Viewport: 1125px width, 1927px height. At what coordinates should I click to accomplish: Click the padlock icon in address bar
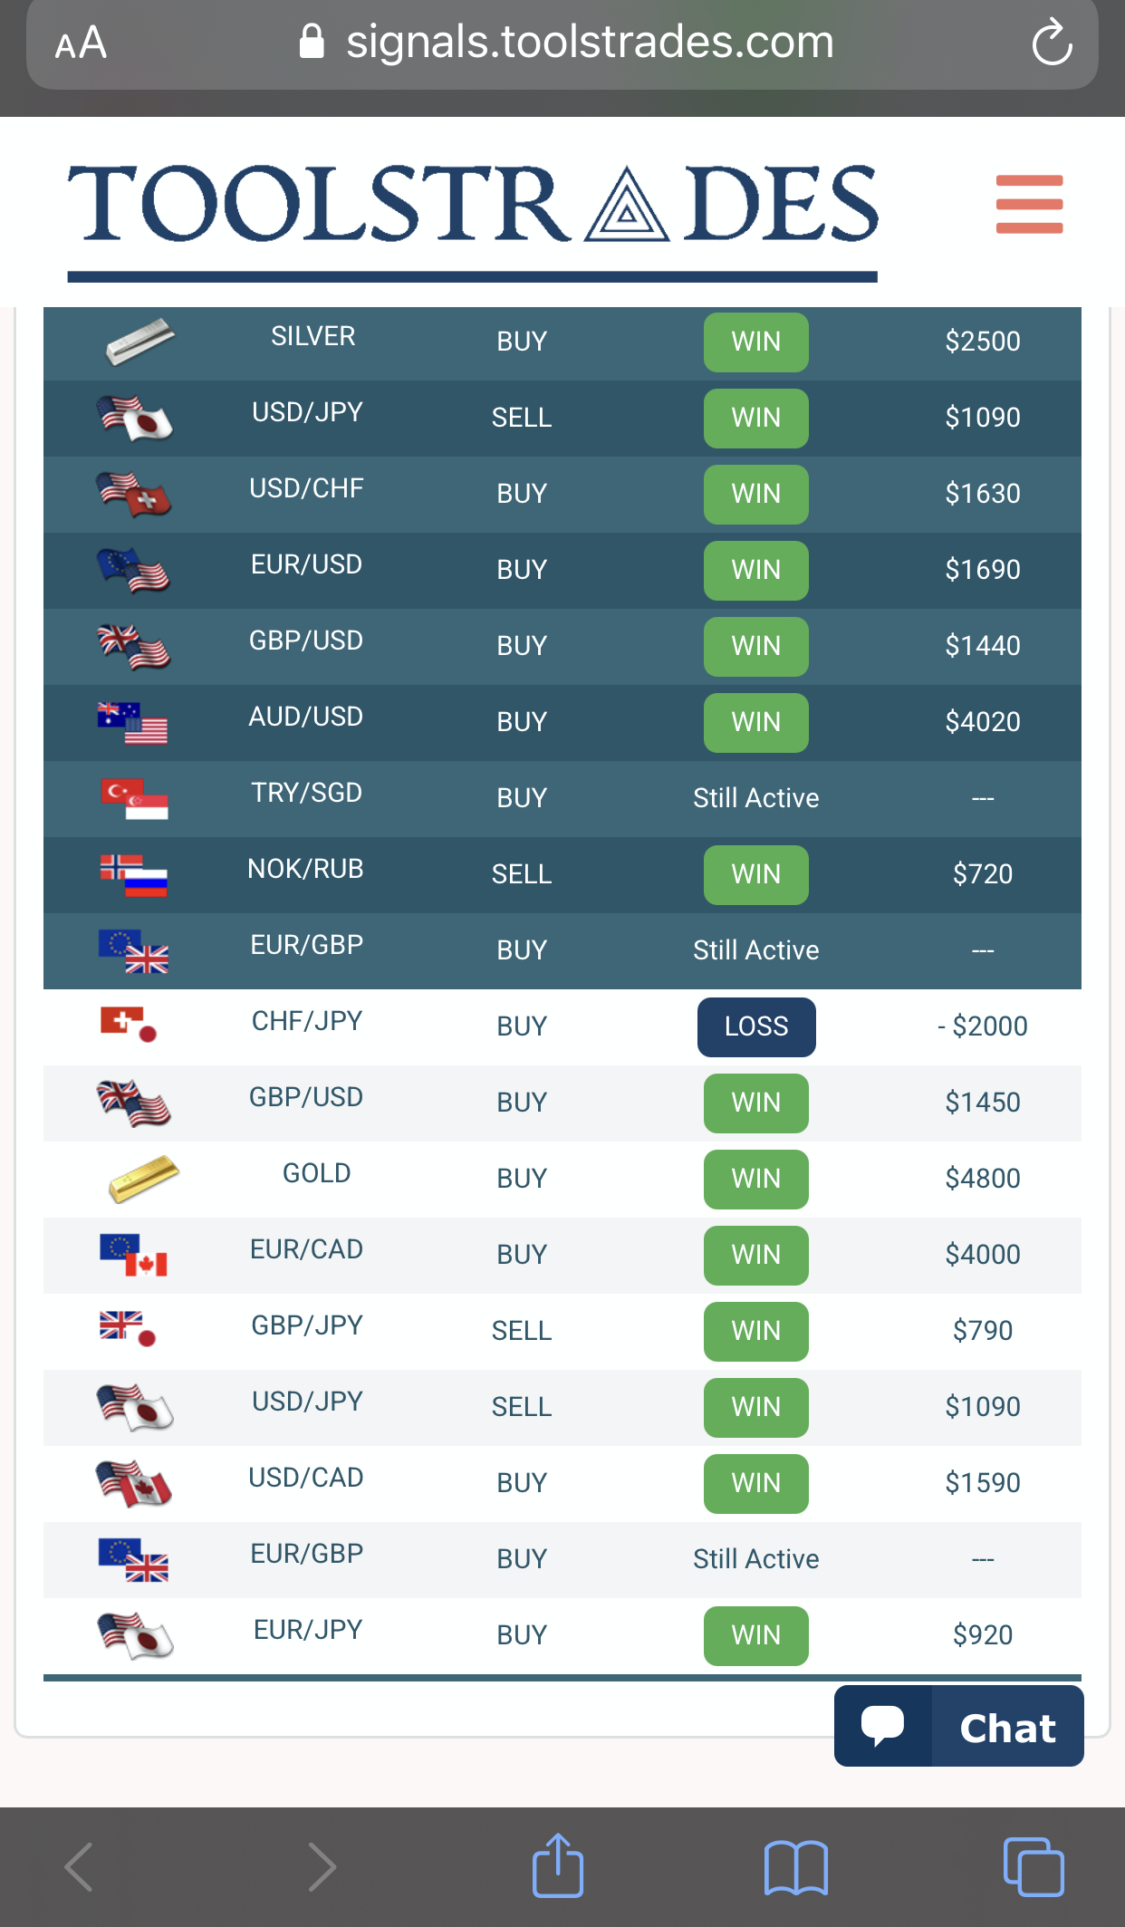coord(312,42)
